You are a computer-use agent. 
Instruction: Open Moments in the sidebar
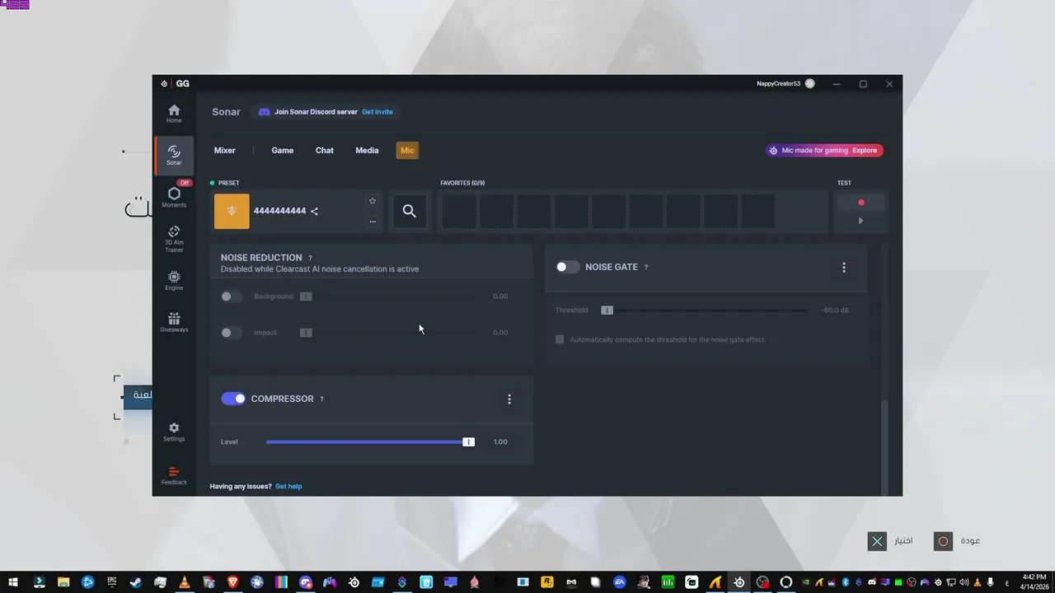pyautogui.click(x=174, y=198)
